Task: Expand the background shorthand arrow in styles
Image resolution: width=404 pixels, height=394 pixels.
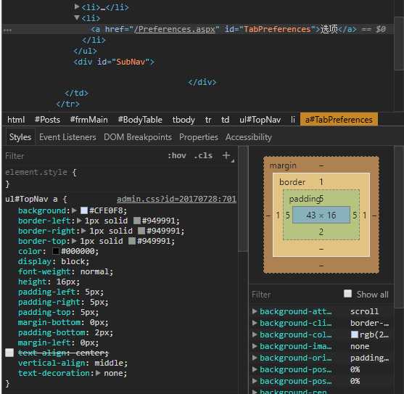Action: click(x=75, y=210)
